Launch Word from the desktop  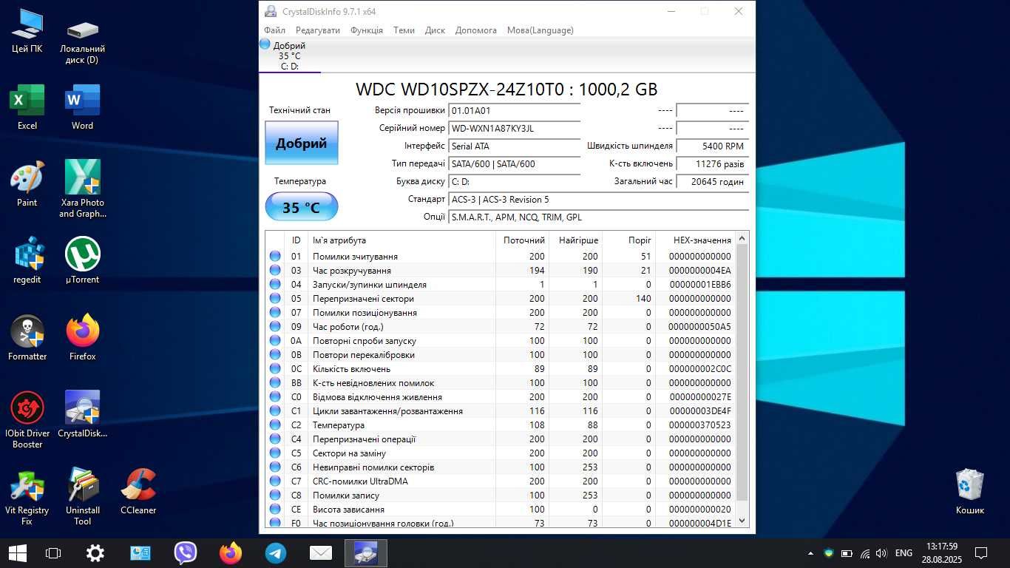83,107
